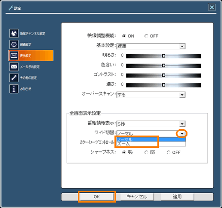The width and height of the screenshot is (222, 208).
Task: Click the シャープネス label
Action: point(103,152)
